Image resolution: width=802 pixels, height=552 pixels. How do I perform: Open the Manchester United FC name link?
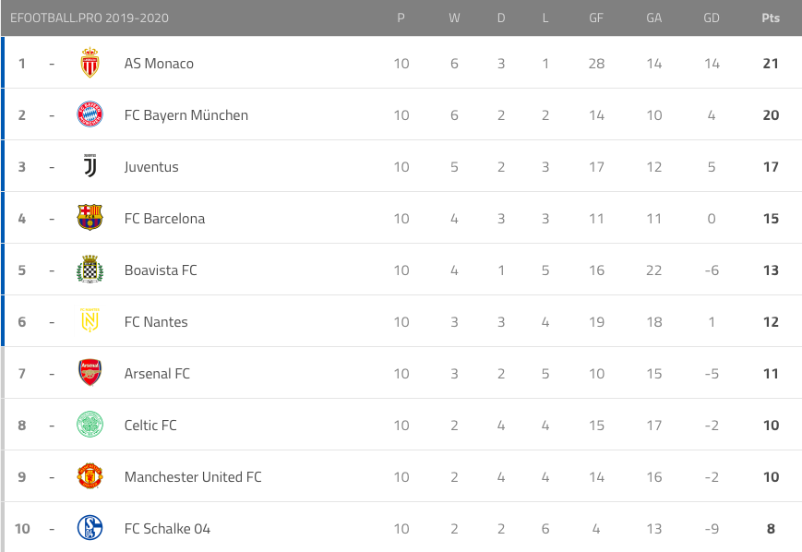[193, 477]
